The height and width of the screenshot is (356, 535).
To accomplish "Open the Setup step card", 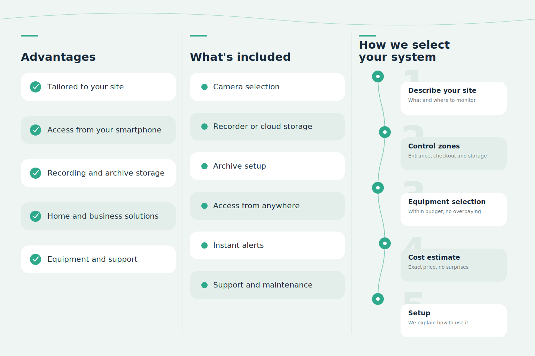I will (x=453, y=321).
